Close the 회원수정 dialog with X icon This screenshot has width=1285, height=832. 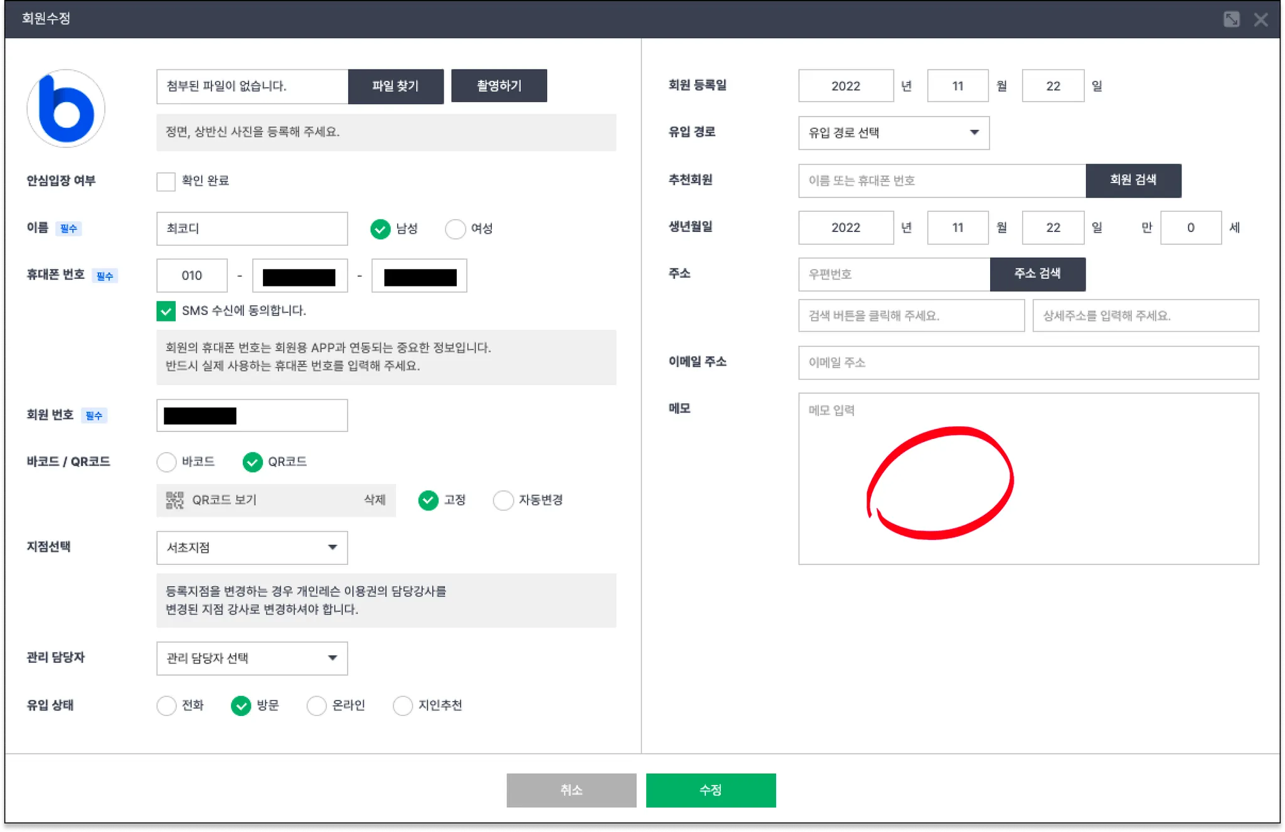click(1261, 19)
